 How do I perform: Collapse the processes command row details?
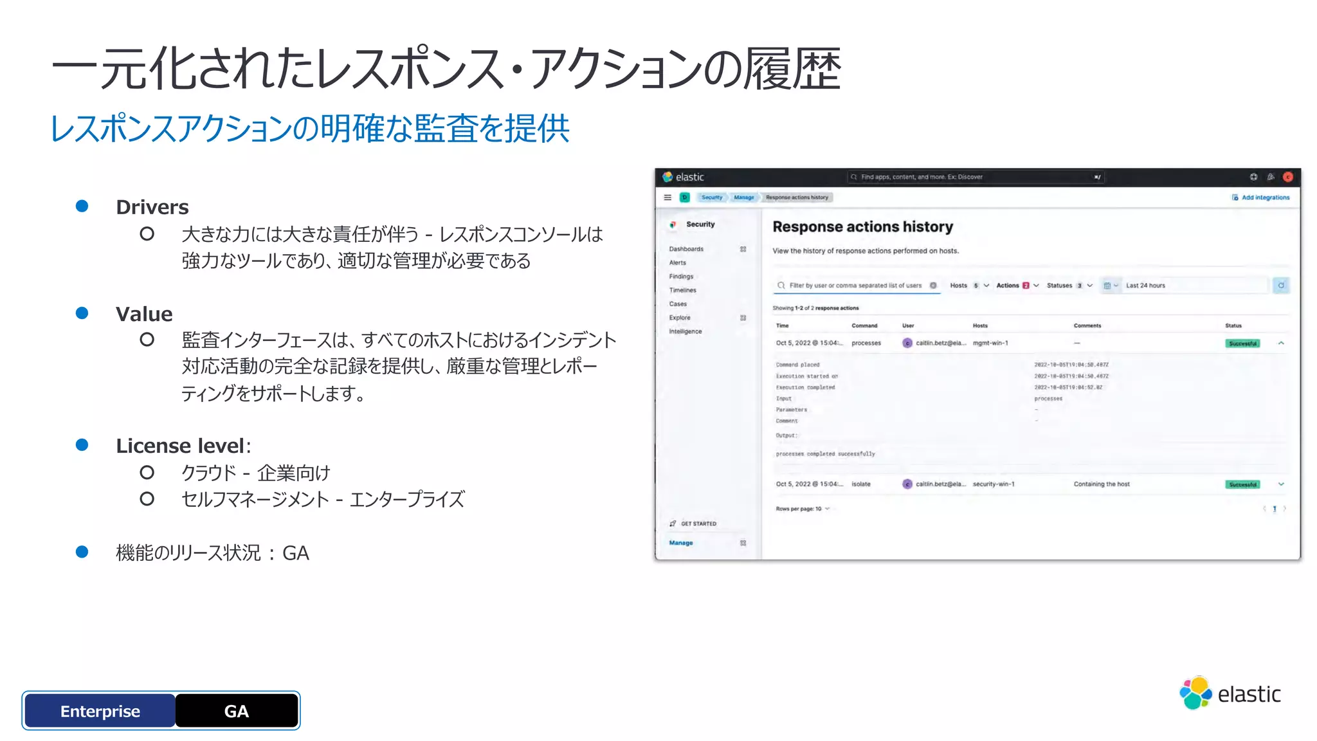tap(1281, 343)
